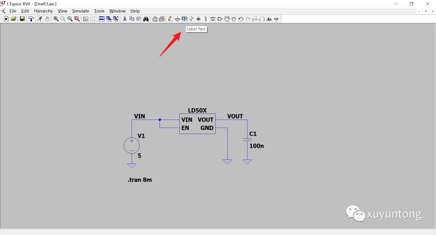The height and width of the screenshot is (235, 436).
Task: Click the V1 voltage source symbol
Action: 132,145
